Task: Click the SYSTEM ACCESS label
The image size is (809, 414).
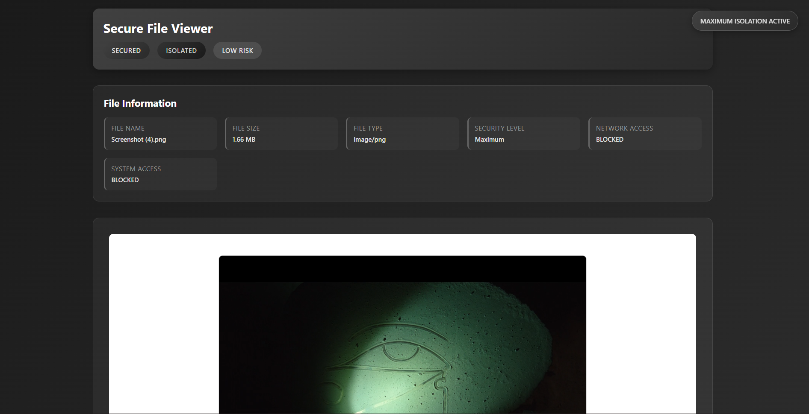Action: [136, 169]
